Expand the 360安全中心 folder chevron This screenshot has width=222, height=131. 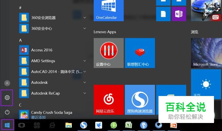point(85,28)
